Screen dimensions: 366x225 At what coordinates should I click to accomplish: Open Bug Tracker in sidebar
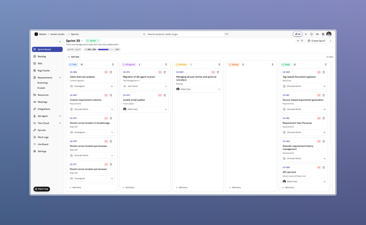pyautogui.click(x=47, y=71)
